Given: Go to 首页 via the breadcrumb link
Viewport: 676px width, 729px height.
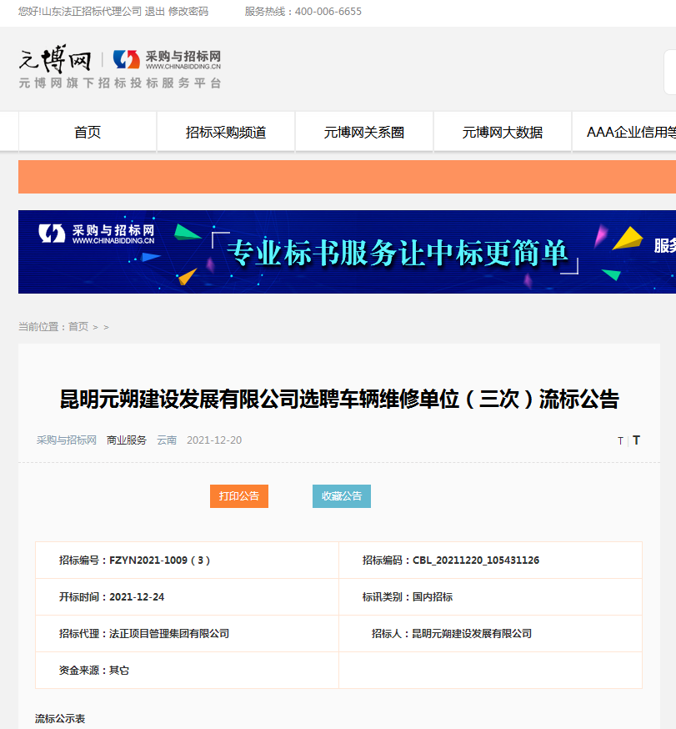Looking at the screenshot, I should (78, 327).
